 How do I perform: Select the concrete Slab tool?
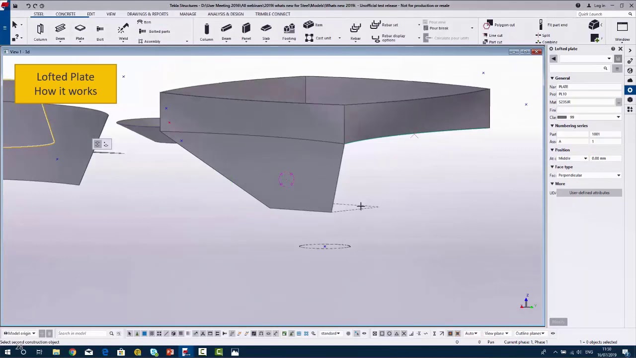(x=266, y=31)
